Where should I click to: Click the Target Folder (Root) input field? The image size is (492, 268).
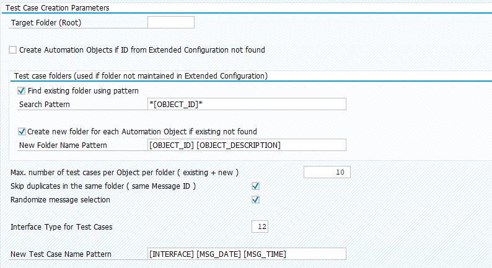[171, 23]
